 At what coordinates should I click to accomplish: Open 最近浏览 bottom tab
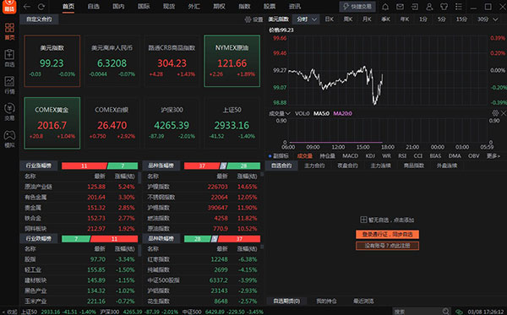pyautogui.click(x=363, y=301)
